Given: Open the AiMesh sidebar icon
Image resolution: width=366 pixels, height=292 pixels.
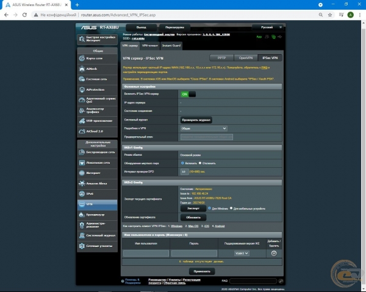Looking at the screenshot, I should (82, 69).
